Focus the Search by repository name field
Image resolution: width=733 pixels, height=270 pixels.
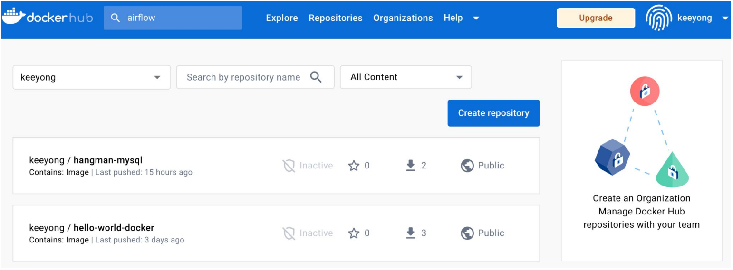pyautogui.click(x=255, y=77)
